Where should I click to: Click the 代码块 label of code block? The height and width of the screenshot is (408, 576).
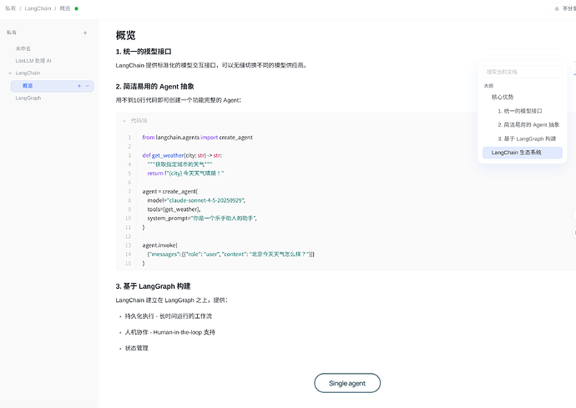[x=139, y=121]
